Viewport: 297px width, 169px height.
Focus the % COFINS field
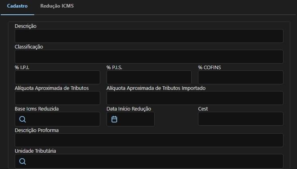pyautogui.click(x=241, y=77)
